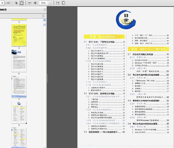174x148 pixels.
Task: Click the thumbnail panel scrollbar thumb
Action: (44, 25)
